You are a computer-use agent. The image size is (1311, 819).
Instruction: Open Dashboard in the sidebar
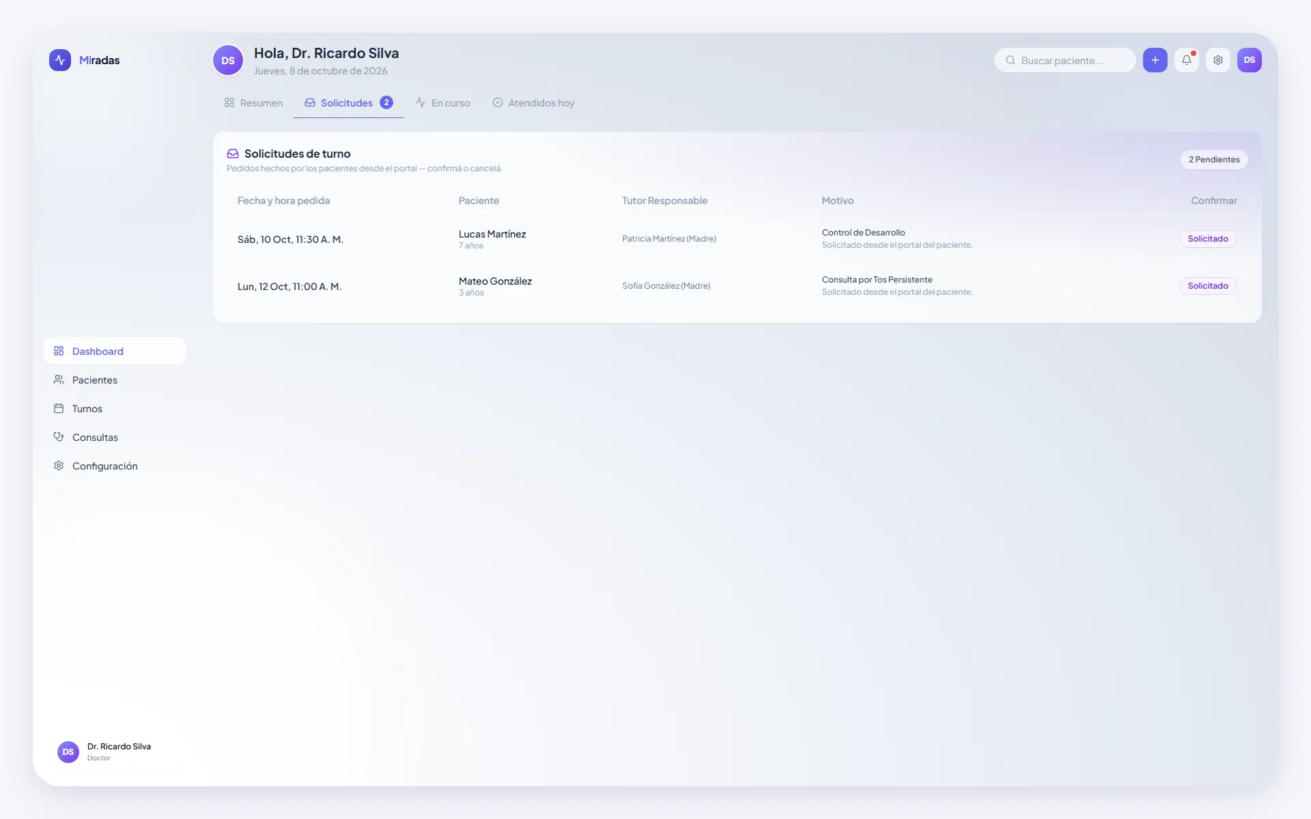point(115,351)
